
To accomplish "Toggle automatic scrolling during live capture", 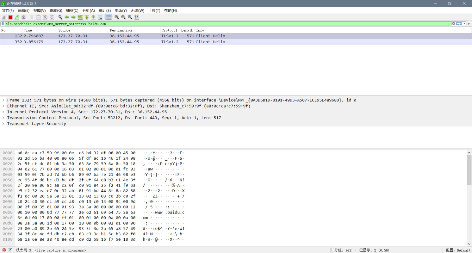I will (100, 17).
